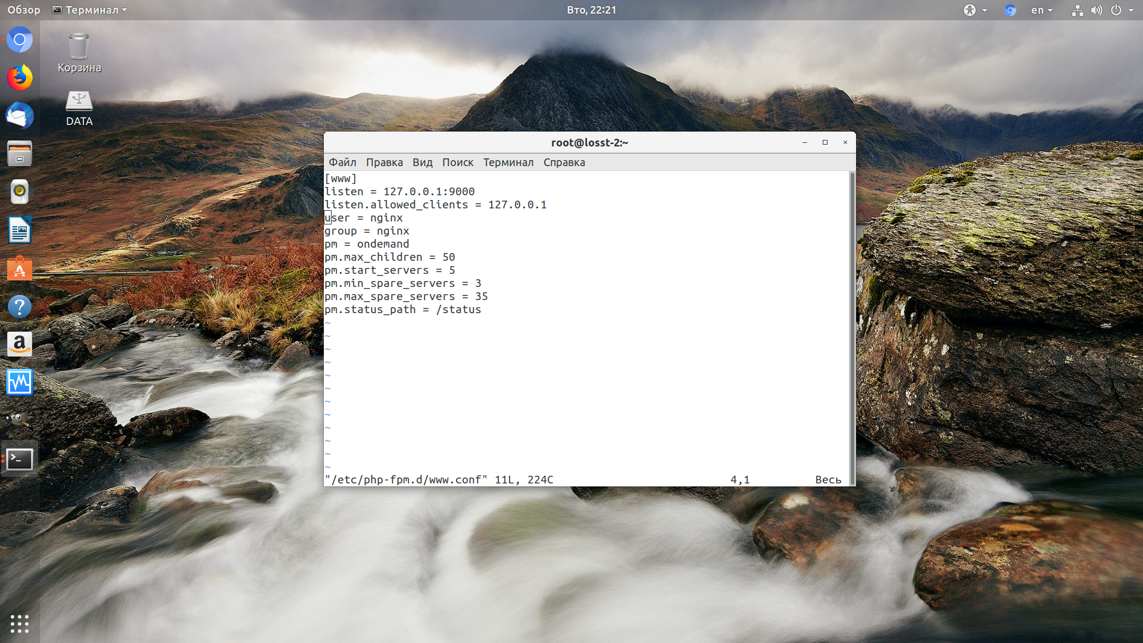
Task: Open the Поиск menu
Action: click(457, 163)
